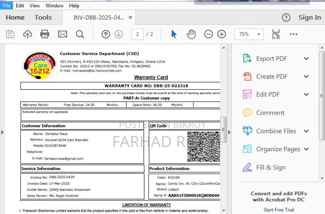
Task: Click the Warranty Card heading
Action: click(x=151, y=77)
